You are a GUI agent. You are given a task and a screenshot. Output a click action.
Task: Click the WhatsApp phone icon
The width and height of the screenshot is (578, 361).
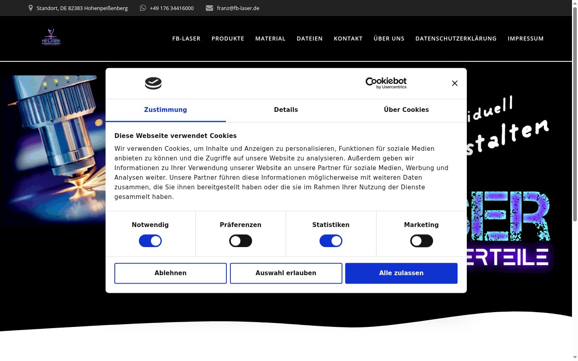[x=143, y=8]
